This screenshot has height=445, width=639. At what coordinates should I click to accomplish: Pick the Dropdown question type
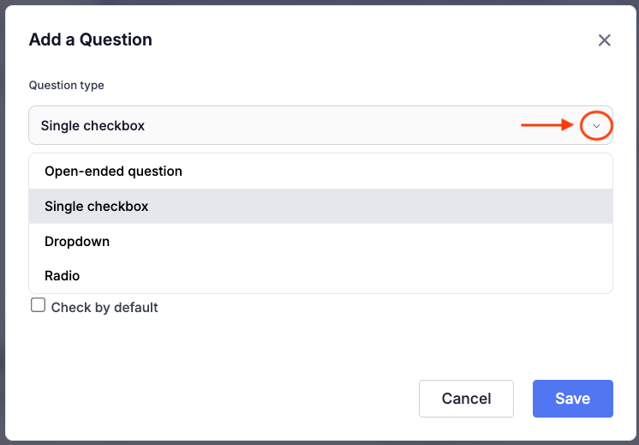point(320,241)
